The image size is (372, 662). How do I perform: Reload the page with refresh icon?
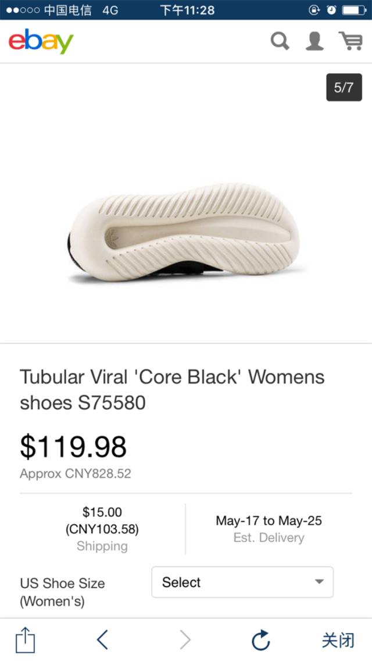260,640
